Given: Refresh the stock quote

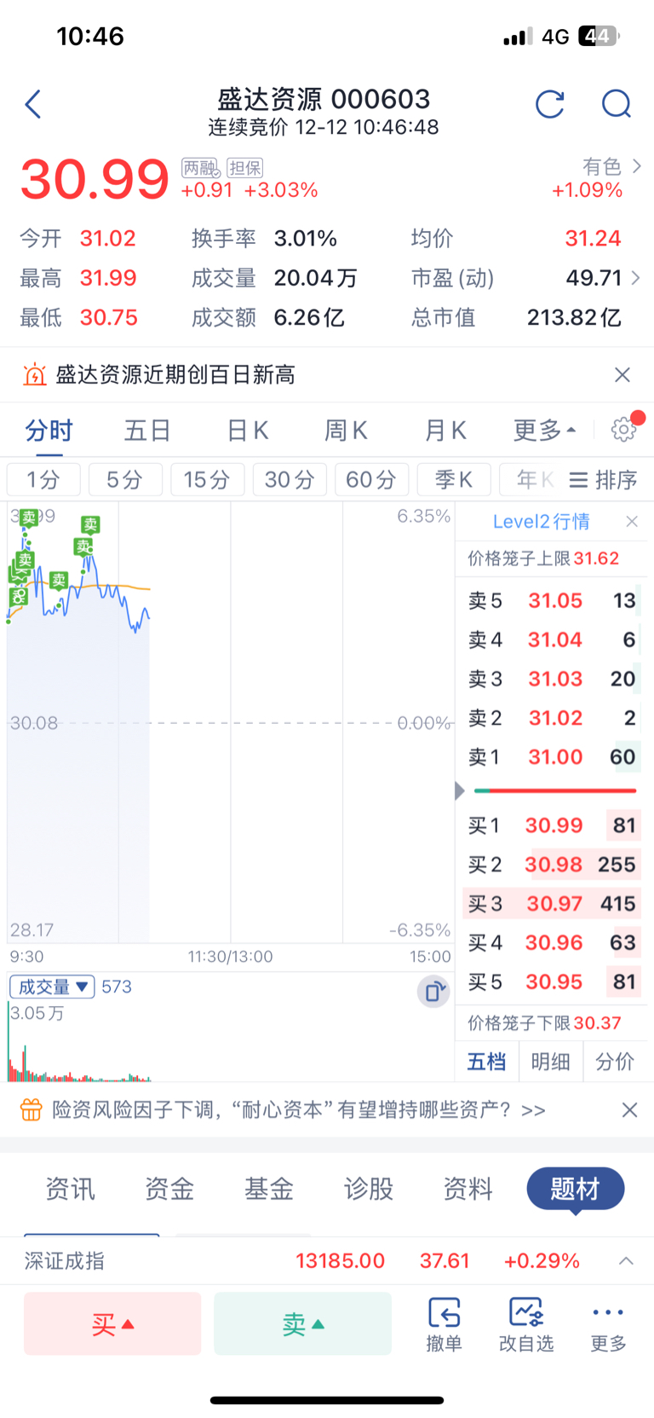Looking at the screenshot, I should pos(550,104).
